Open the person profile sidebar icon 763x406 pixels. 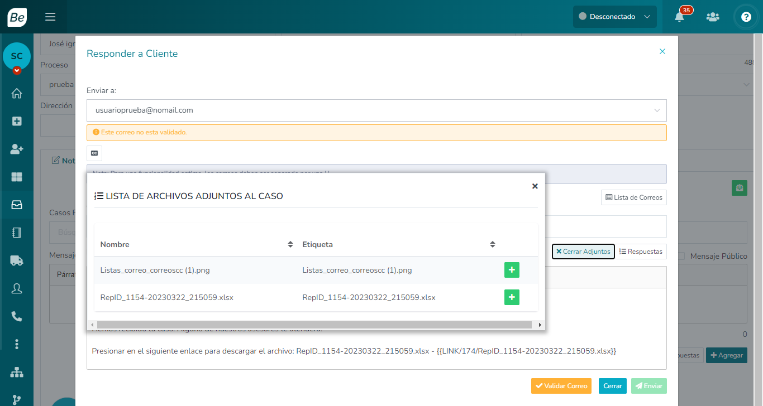coord(17,288)
